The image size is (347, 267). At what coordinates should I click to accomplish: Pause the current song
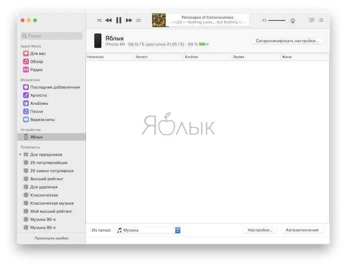(x=119, y=20)
